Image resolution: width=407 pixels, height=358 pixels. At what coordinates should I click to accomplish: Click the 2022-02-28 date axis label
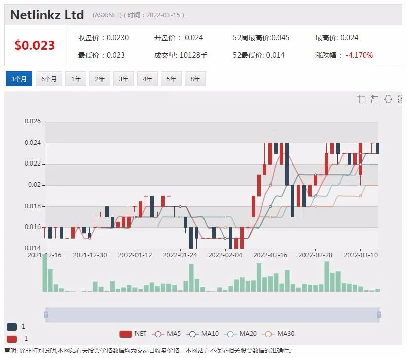coord(315,255)
